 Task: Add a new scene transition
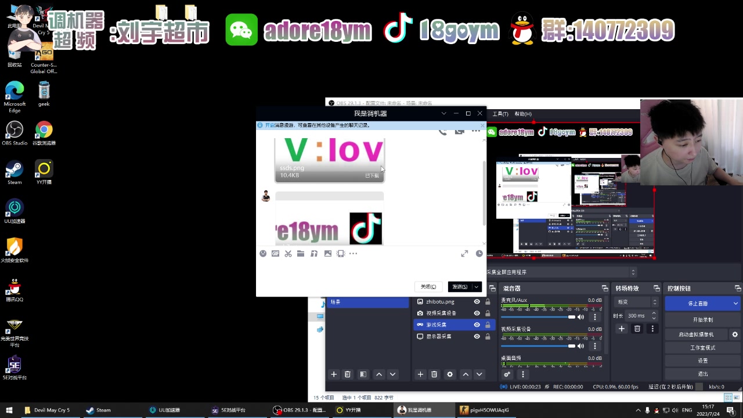[621, 329]
